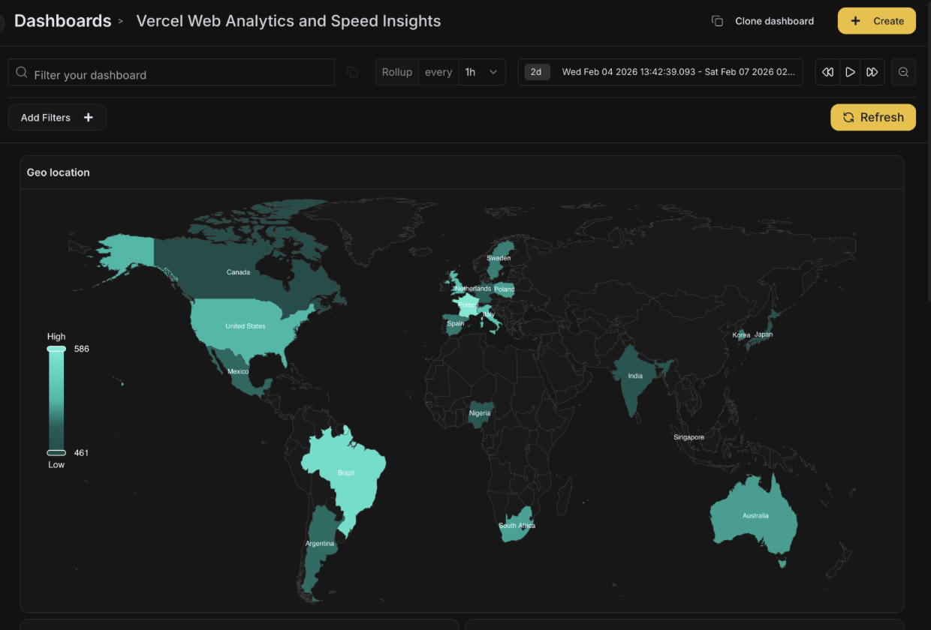Click Korea on the map

click(741, 335)
